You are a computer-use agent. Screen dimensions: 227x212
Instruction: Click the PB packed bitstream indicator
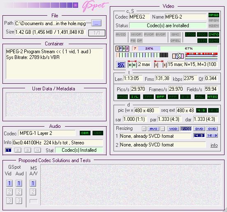point(133,40)
